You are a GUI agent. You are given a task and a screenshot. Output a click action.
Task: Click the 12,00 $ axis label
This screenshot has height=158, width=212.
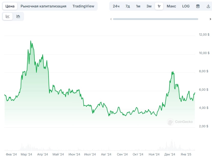pos(204,35)
